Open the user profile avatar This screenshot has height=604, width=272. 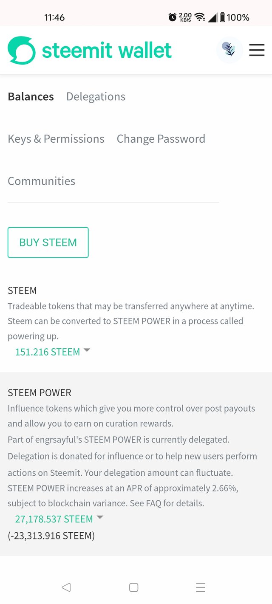[x=229, y=50]
